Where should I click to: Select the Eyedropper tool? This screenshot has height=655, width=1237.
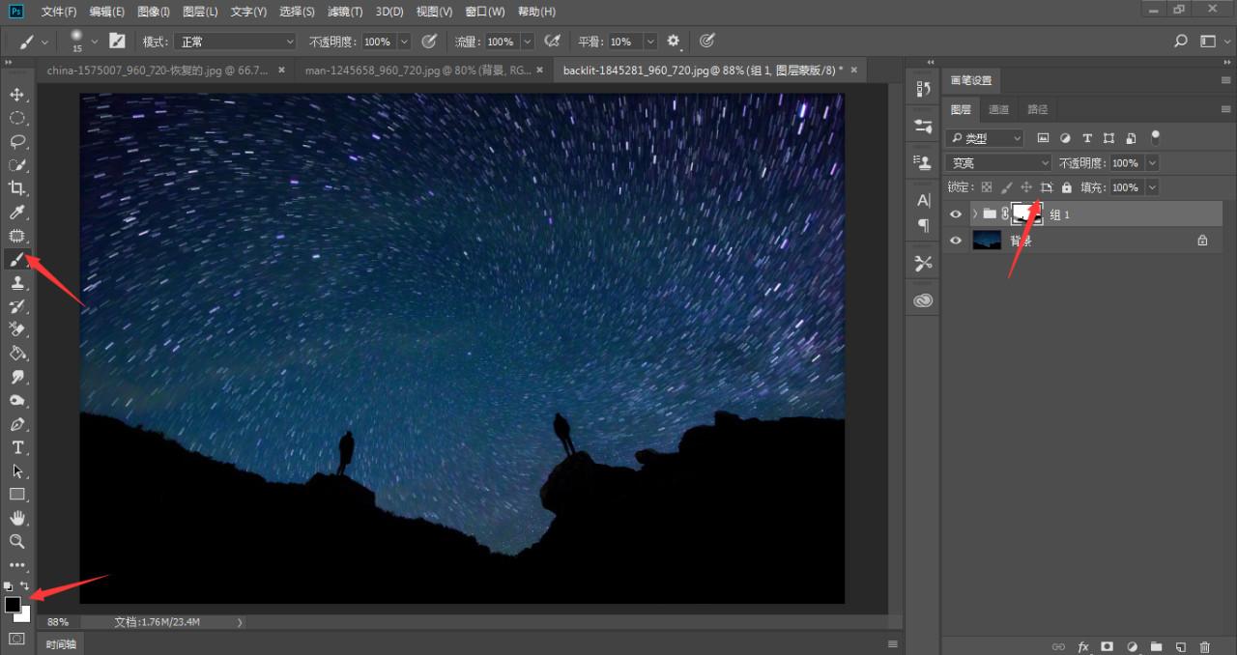coord(16,213)
